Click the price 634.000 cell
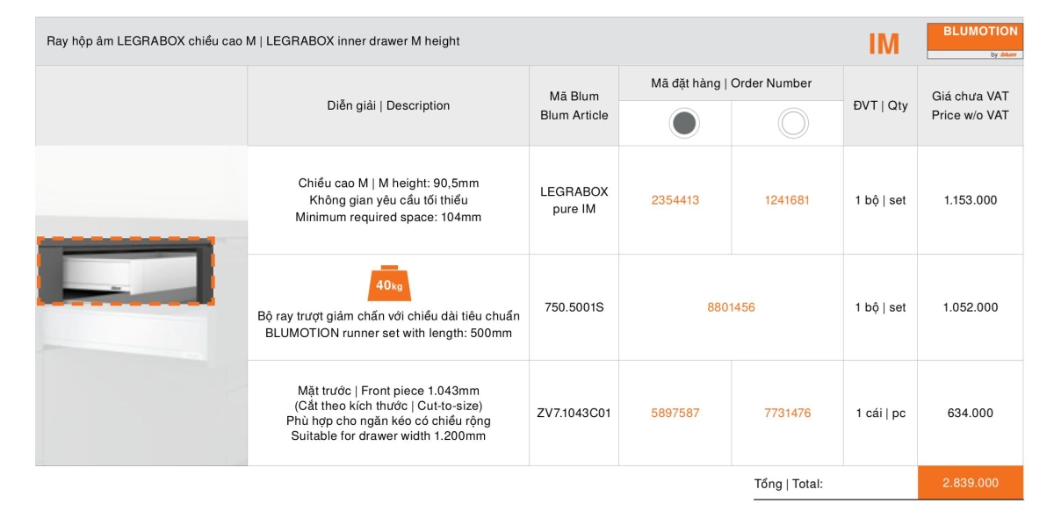The image size is (1054, 518). [970, 413]
